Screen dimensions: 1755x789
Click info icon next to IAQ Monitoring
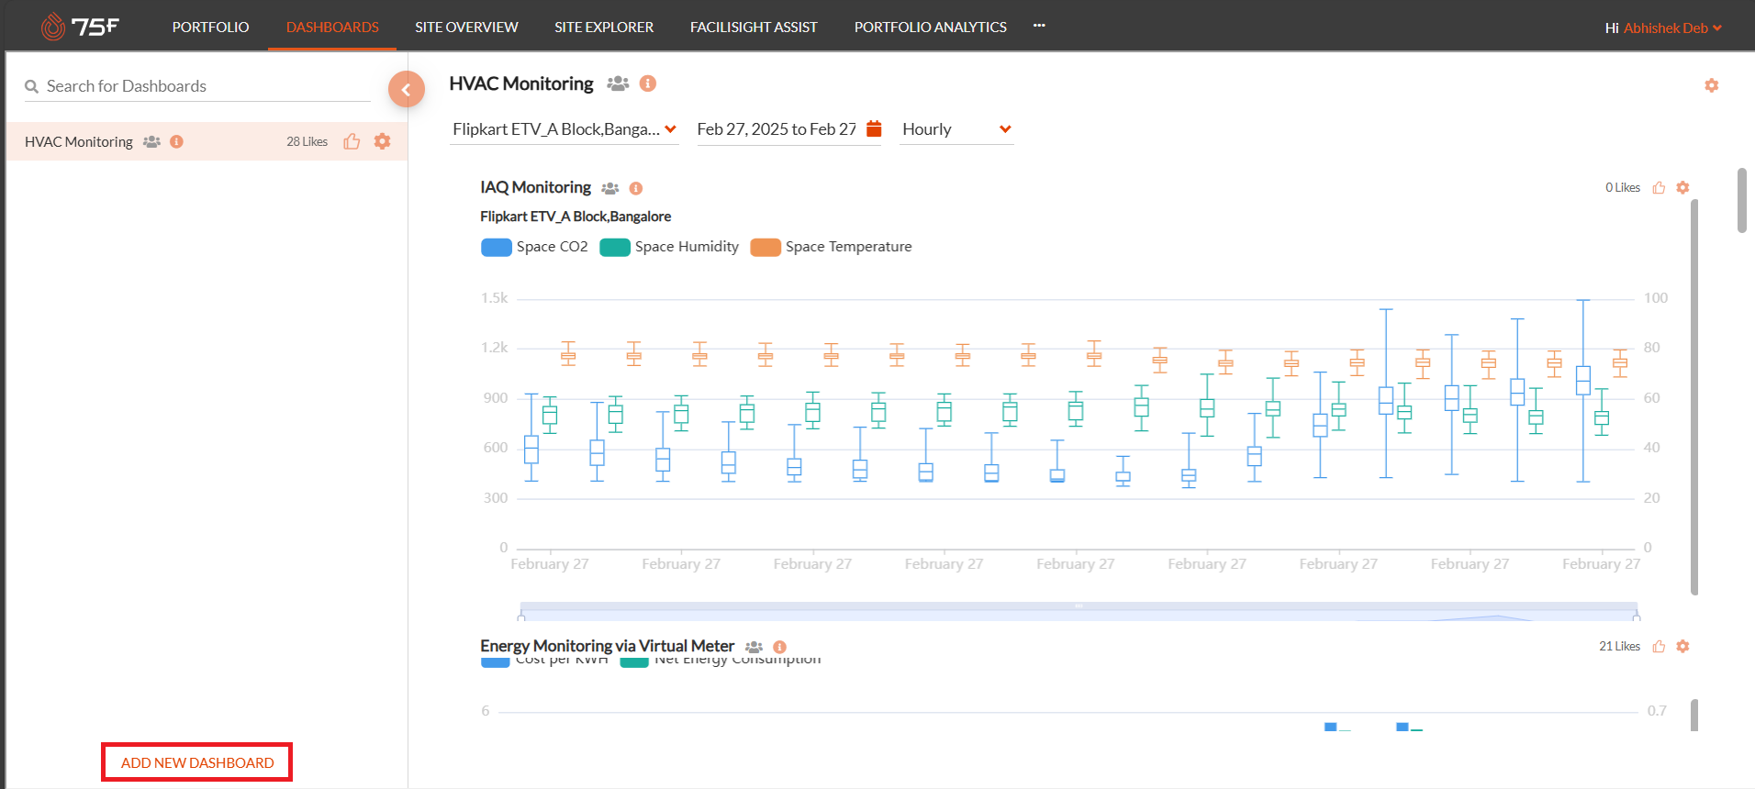[x=635, y=188]
